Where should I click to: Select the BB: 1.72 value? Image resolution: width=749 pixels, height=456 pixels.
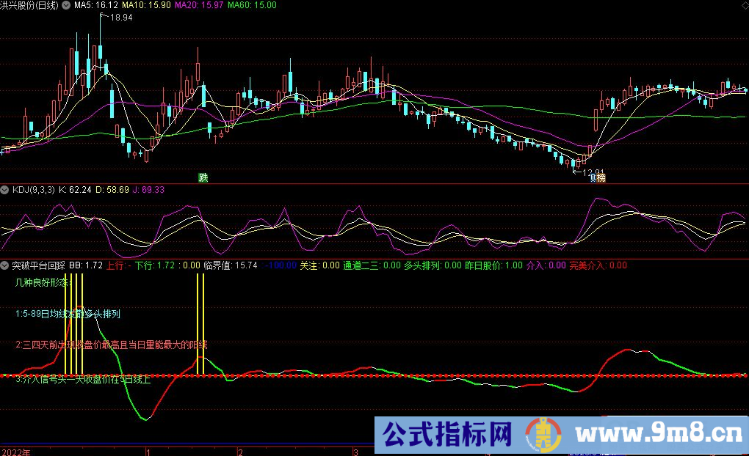(86, 265)
